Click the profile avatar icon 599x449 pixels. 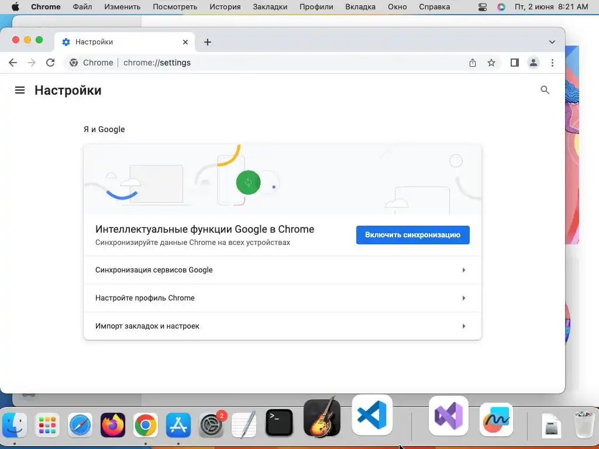coord(533,63)
